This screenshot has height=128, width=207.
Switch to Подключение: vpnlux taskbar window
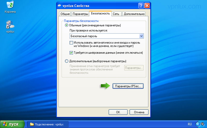pos(48,124)
